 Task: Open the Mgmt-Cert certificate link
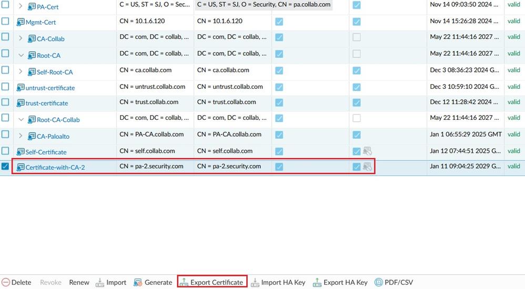tap(41, 23)
